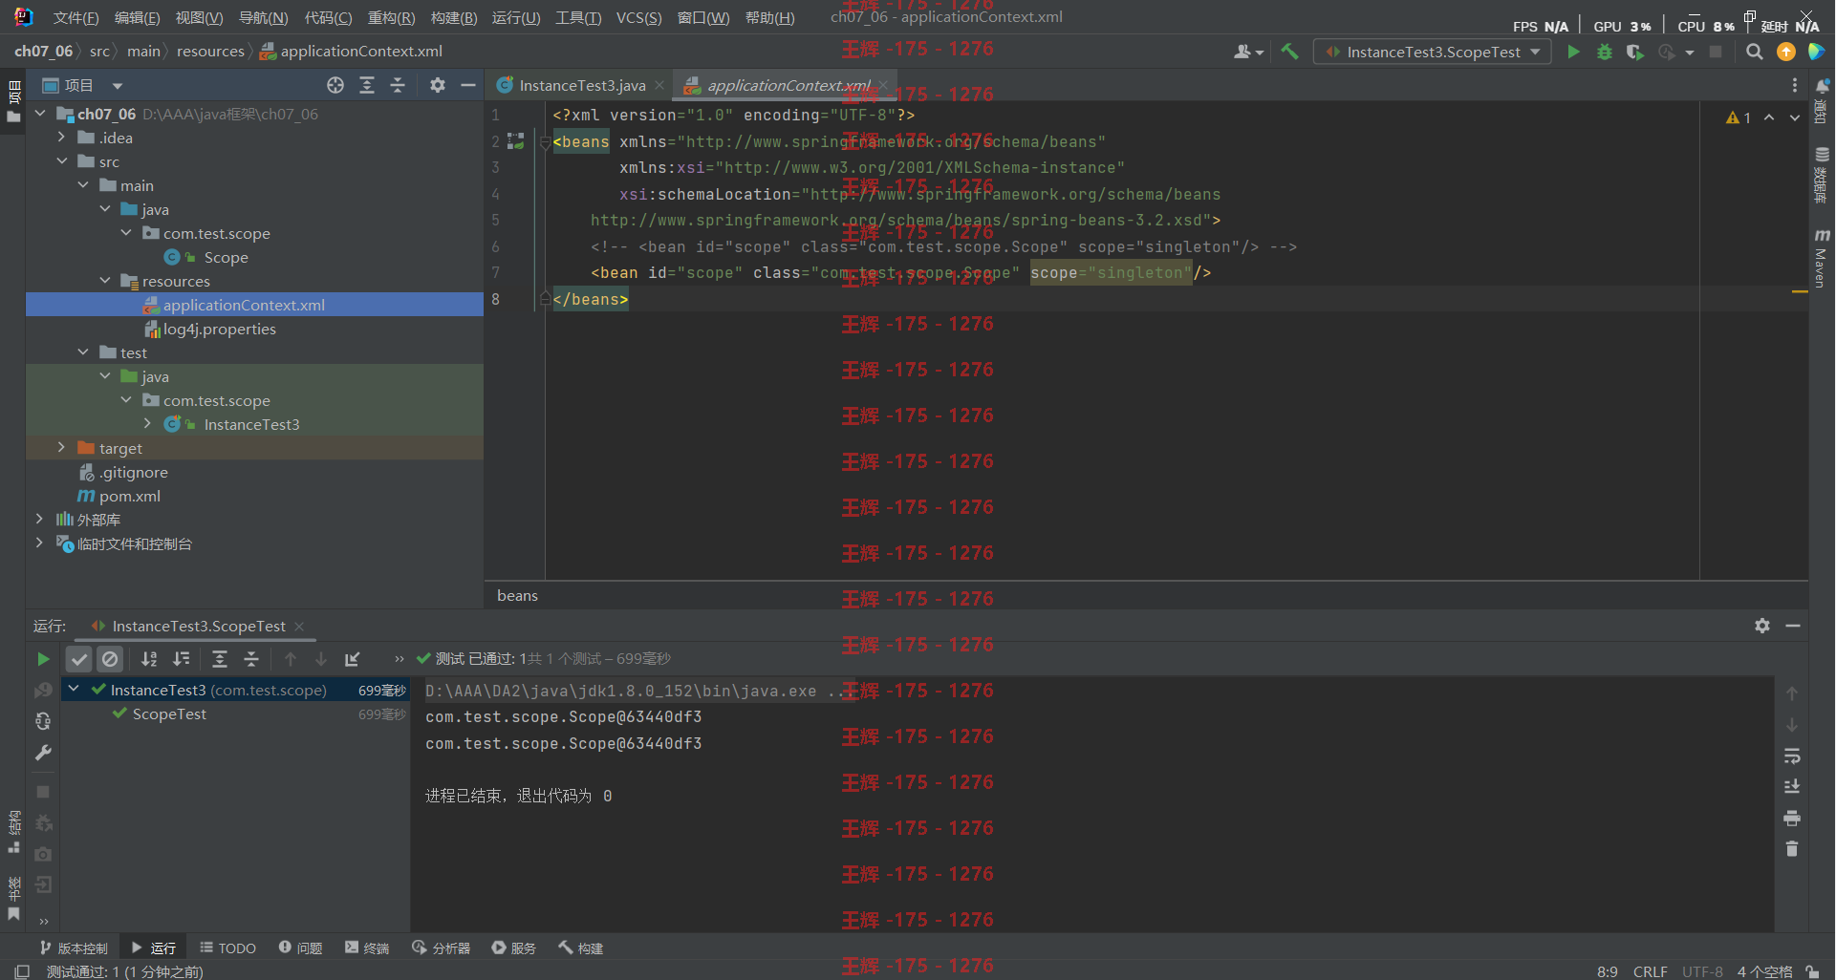Open Search Everywhere magnifier icon
1836x980 pixels.
(1755, 52)
